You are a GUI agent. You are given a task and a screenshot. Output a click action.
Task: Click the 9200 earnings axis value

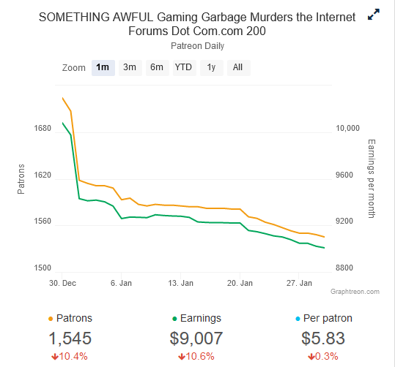pos(344,221)
